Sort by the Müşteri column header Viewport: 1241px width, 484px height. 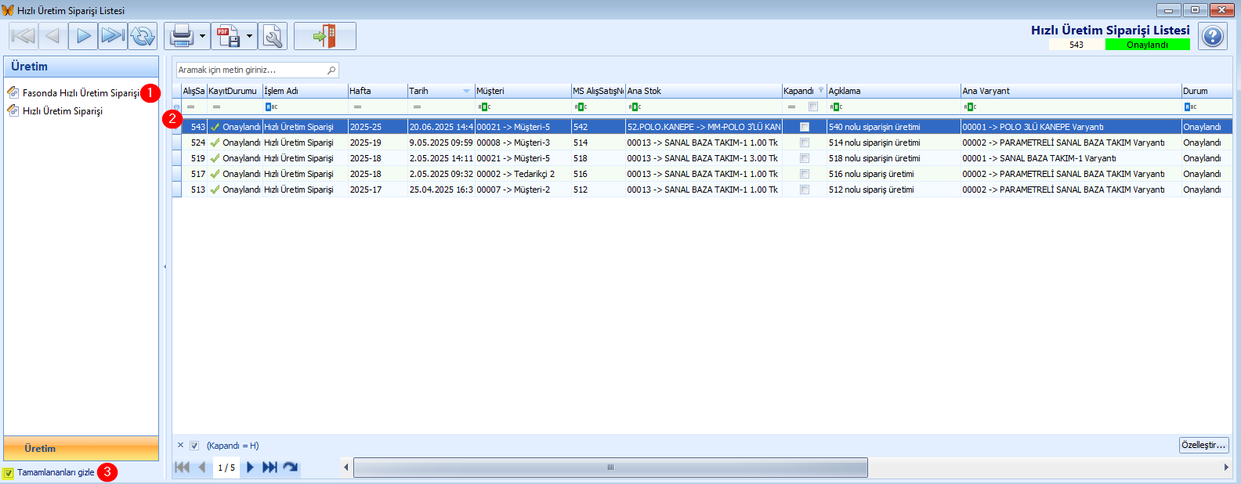point(521,91)
